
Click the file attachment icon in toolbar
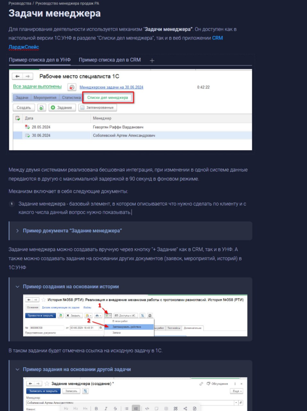point(195,408)
